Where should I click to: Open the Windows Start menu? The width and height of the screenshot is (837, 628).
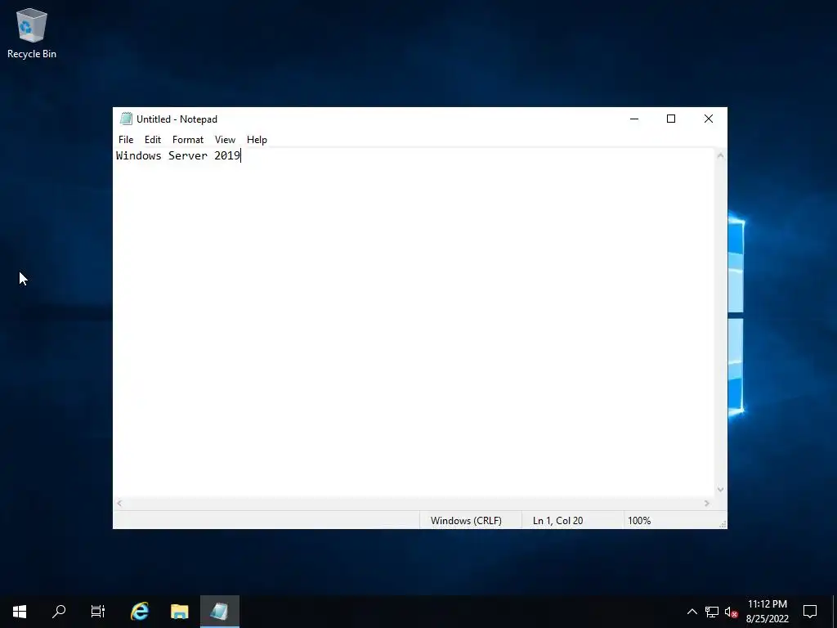click(x=20, y=612)
